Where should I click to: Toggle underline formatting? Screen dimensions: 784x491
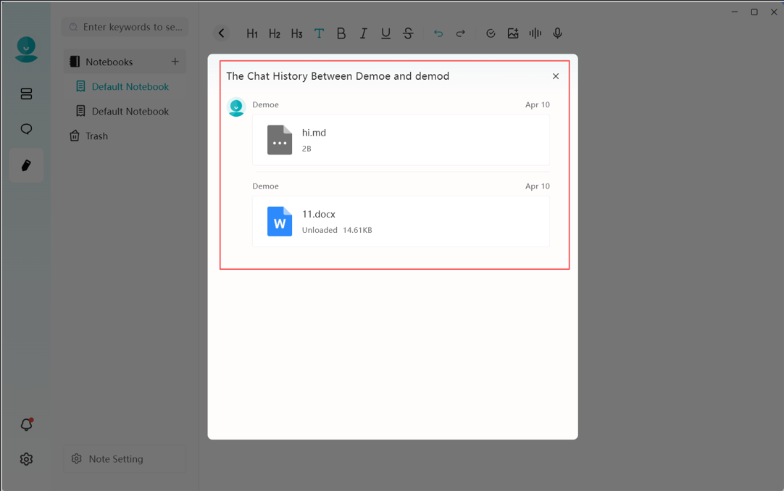[385, 33]
